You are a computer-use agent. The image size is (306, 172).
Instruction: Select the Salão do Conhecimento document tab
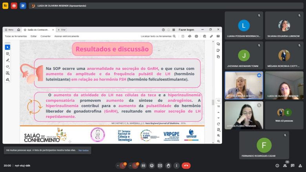click(x=38, y=29)
